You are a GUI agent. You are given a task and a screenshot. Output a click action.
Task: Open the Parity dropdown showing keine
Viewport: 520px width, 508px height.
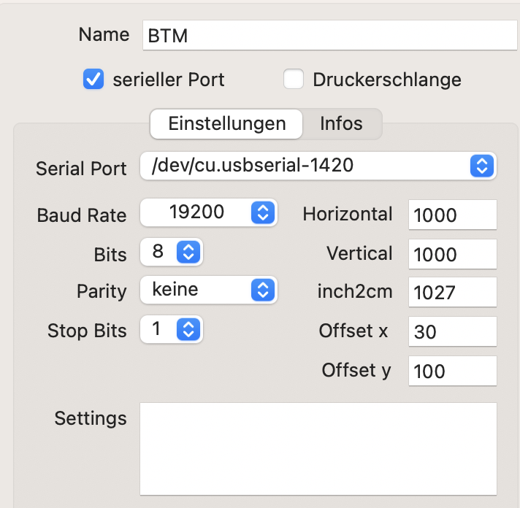[x=209, y=290]
